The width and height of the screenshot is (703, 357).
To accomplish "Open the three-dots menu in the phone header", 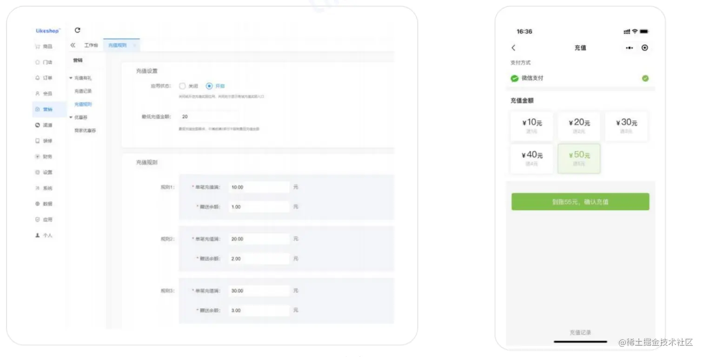I will pyautogui.click(x=630, y=48).
